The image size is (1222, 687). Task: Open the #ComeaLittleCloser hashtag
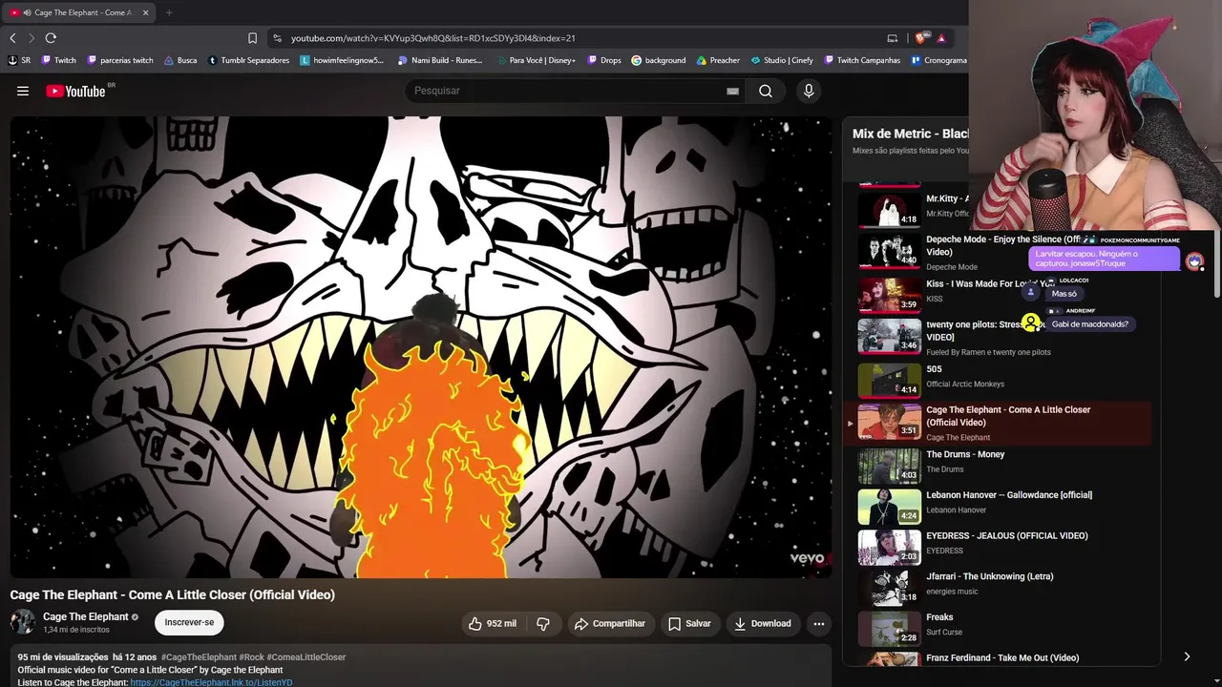pos(306,657)
